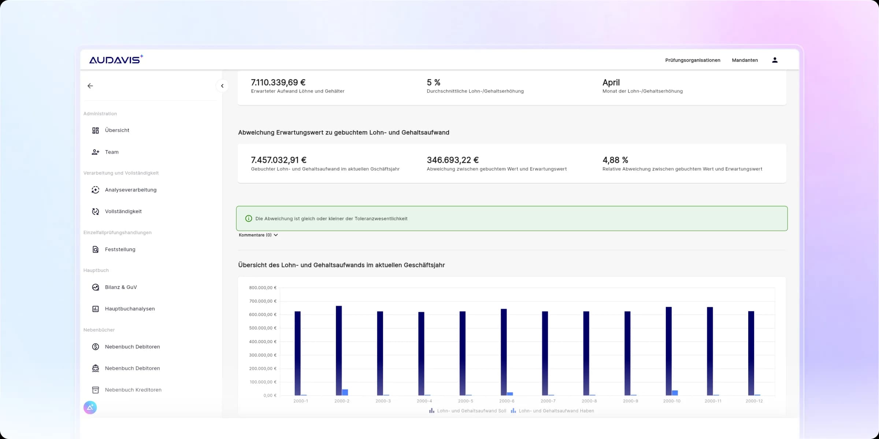Open the Hauptbuchanalysen chart icon
The height and width of the screenshot is (439, 879).
[96, 308]
